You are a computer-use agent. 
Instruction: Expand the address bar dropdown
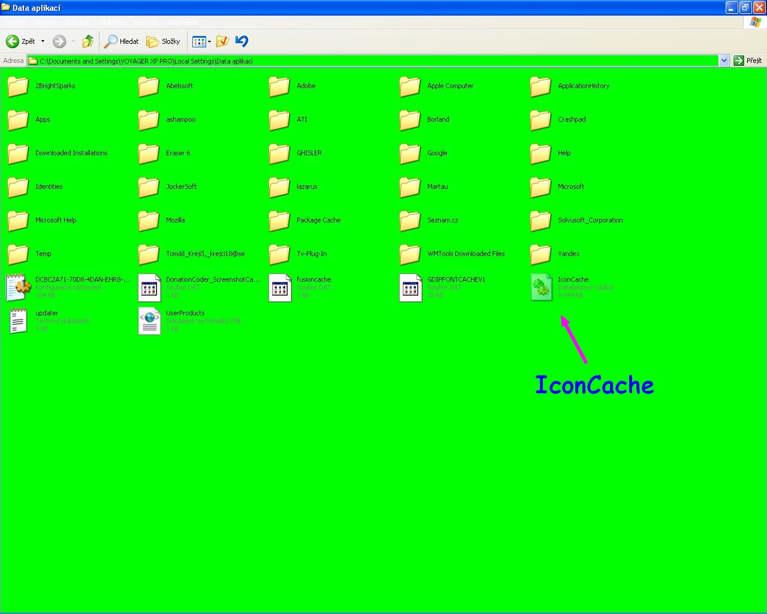tap(724, 61)
